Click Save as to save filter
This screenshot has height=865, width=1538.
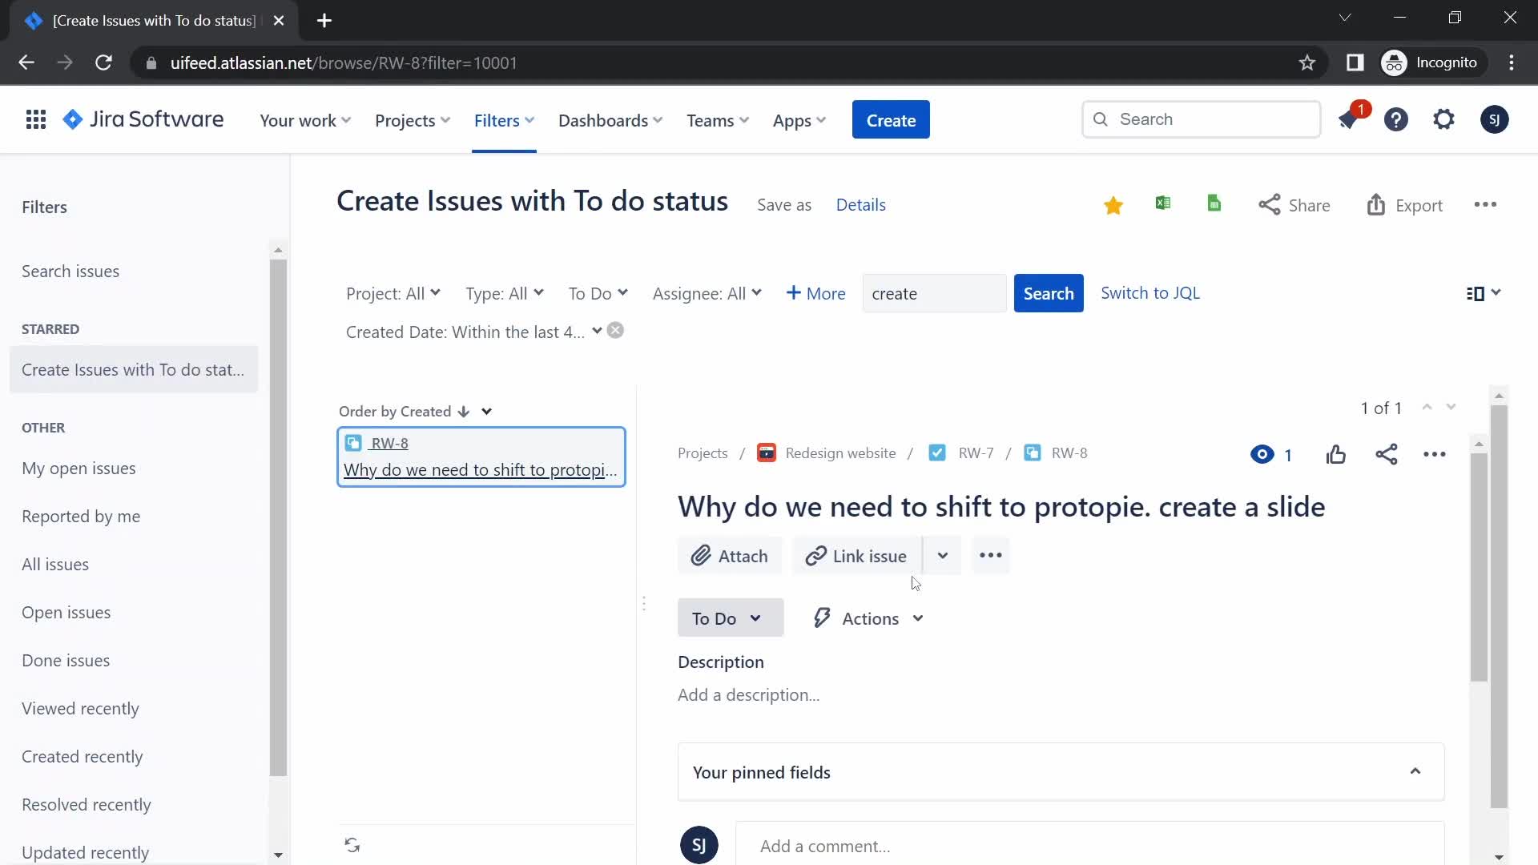point(783,204)
